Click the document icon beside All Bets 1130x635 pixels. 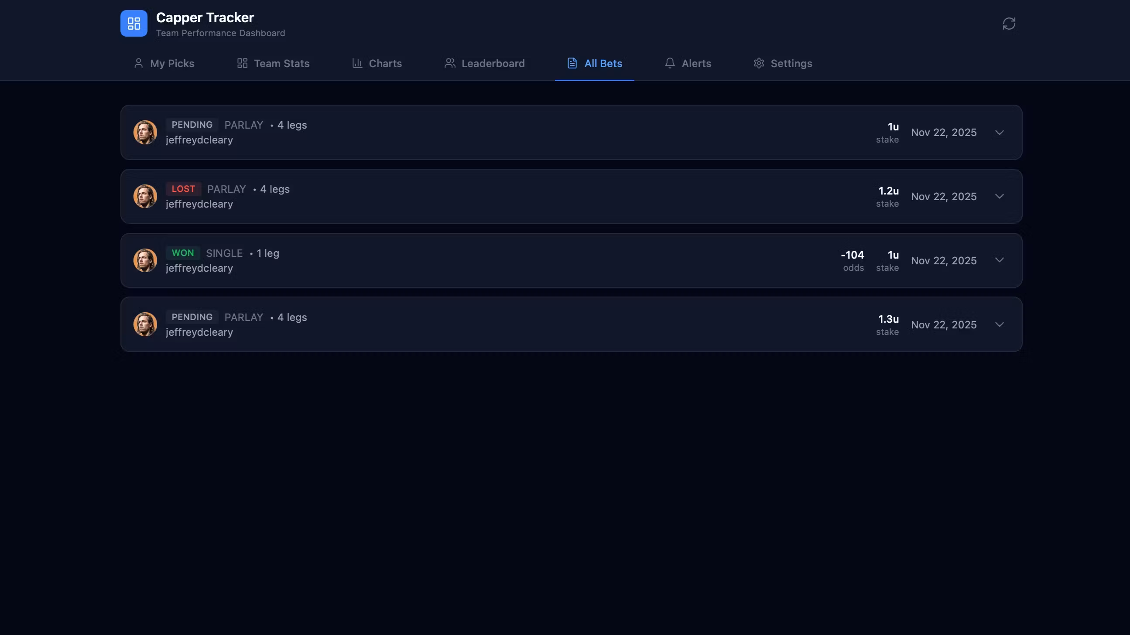pos(572,63)
